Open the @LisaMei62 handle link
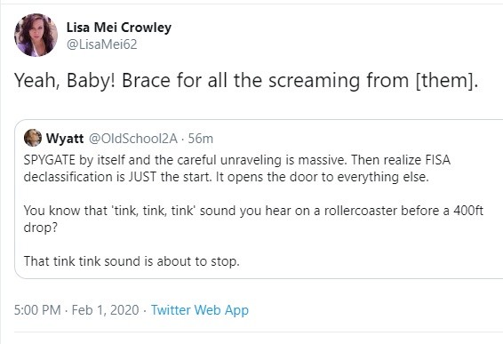The height and width of the screenshot is (344, 503). pyautogui.click(x=101, y=44)
